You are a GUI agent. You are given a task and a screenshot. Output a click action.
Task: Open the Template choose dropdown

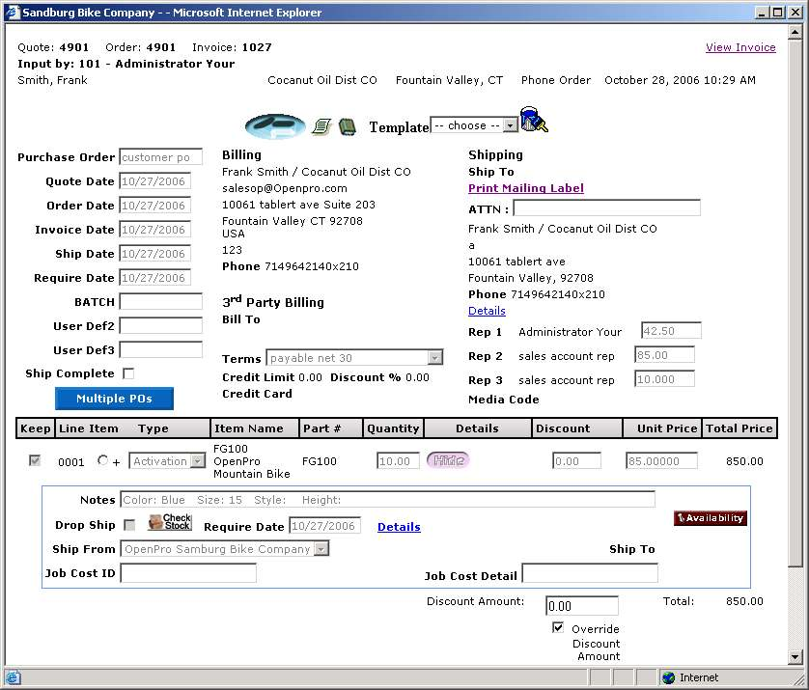pyautogui.click(x=474, y=125)
